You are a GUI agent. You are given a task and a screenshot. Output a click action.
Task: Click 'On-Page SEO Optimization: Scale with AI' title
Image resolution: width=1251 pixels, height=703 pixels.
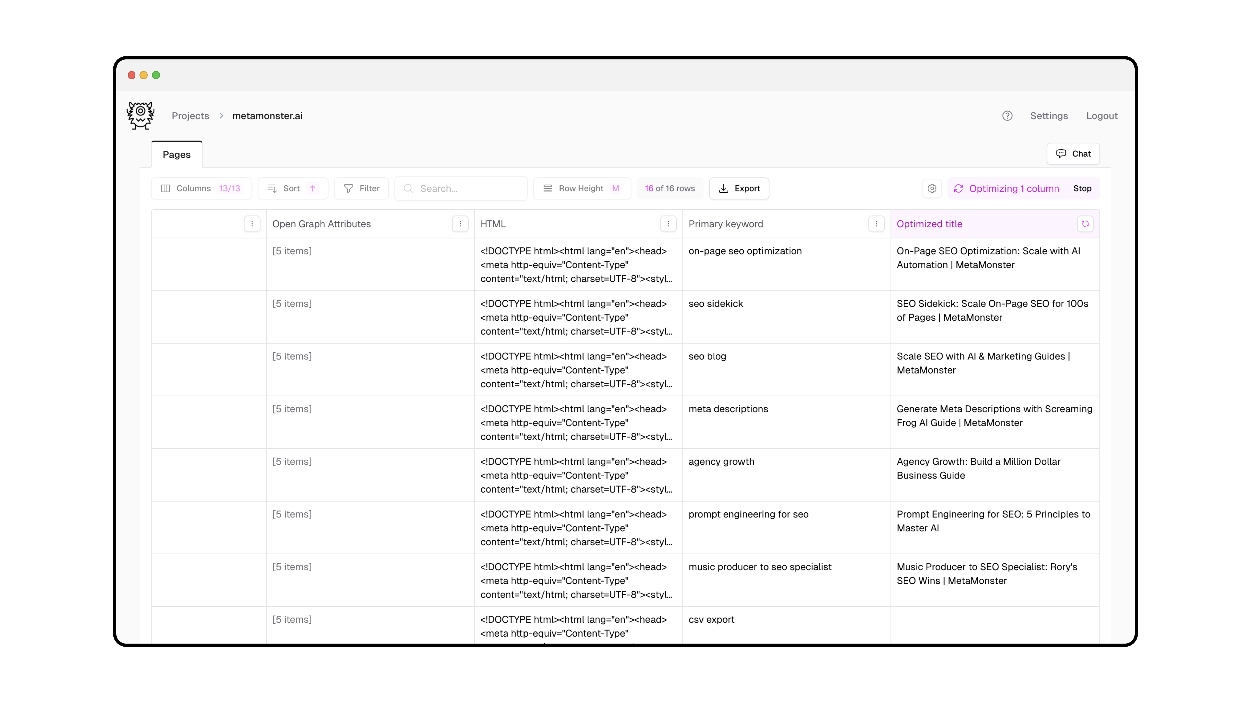[995, 265]
